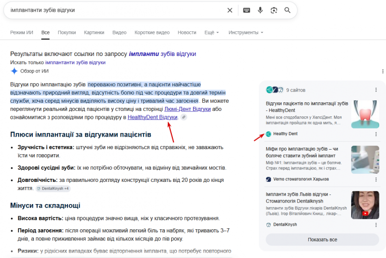Image resolution: width=386 pixels, height=258 pixels.
Task: Open the on-screen keyboard icon
Action: 246,10
